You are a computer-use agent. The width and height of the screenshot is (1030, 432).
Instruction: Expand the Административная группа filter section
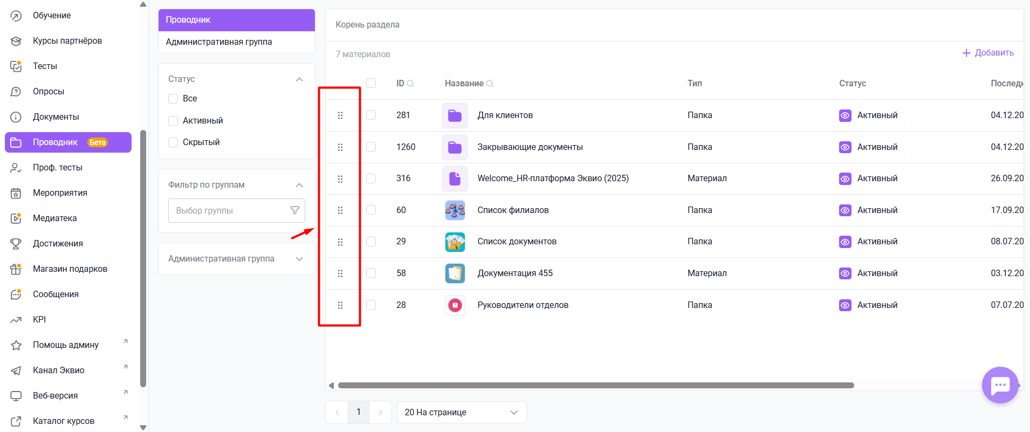tap(299, 259)
